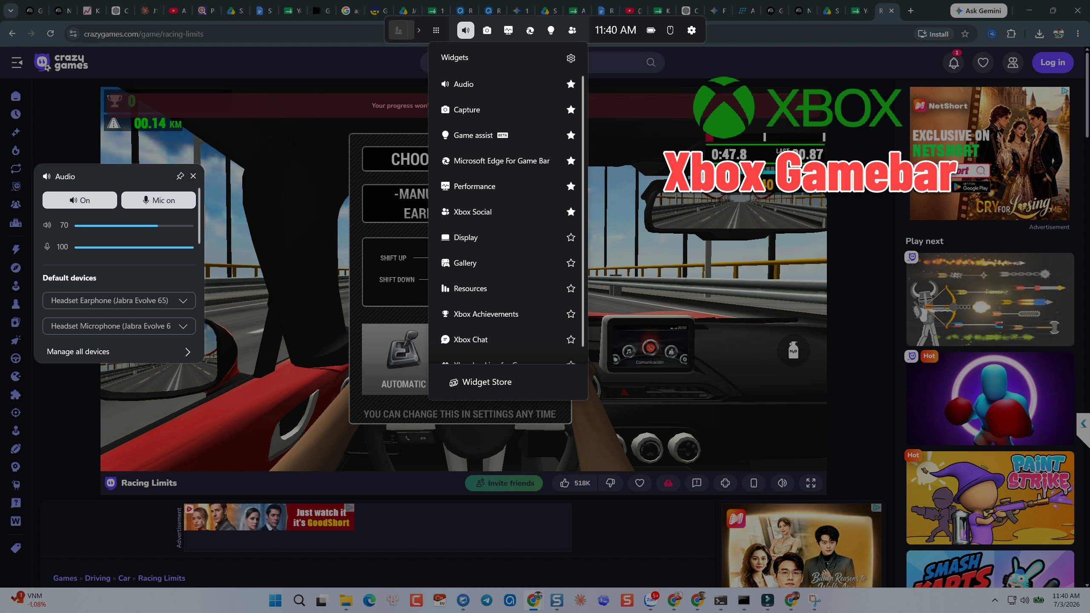Open Home icon in CrazyGames sidebar
This screenshot has width=1090, height=613.
[x=16, y=96]
